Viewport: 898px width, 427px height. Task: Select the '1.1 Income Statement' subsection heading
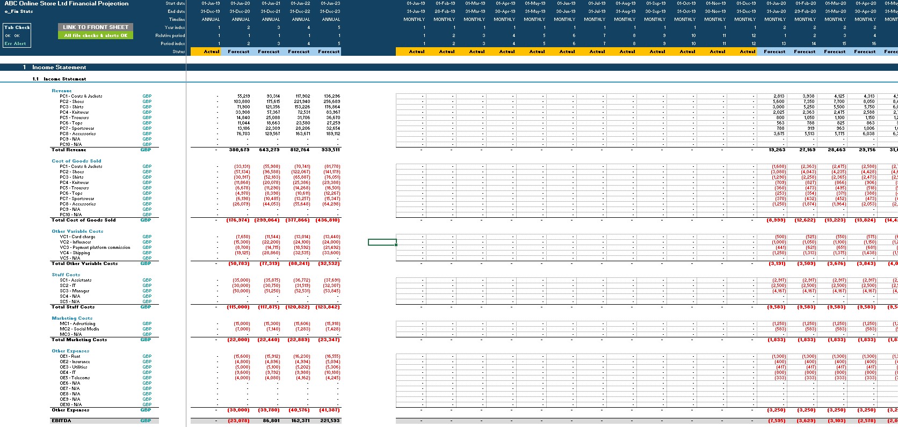coord(59,79)
